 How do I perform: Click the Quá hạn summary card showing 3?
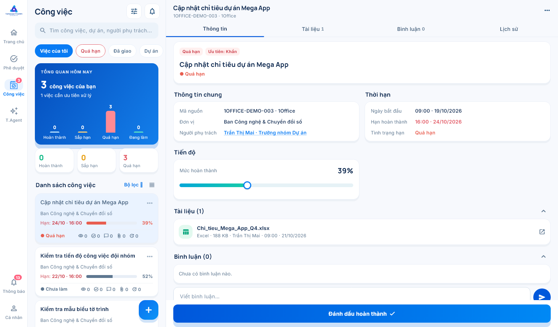(x=139, y=161)
